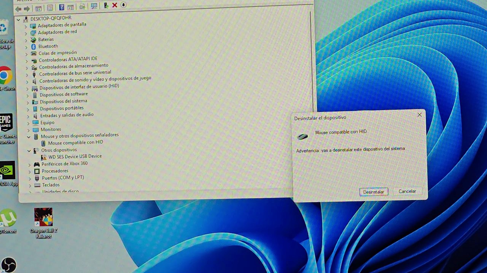Expand the Dispositivos de software node

pos(27,96)
